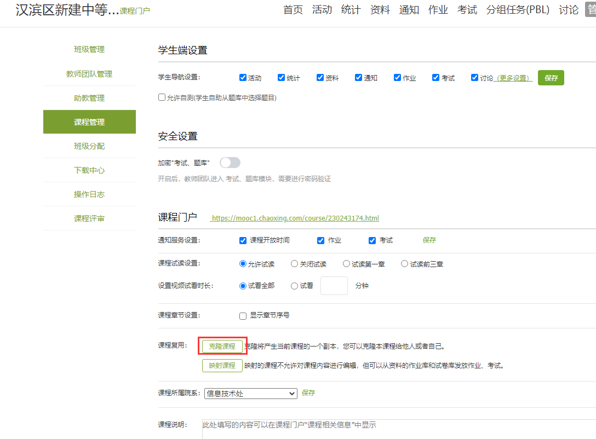Open the 课程所属院系 dropdown showing 信息技术处

coord(251,394)
